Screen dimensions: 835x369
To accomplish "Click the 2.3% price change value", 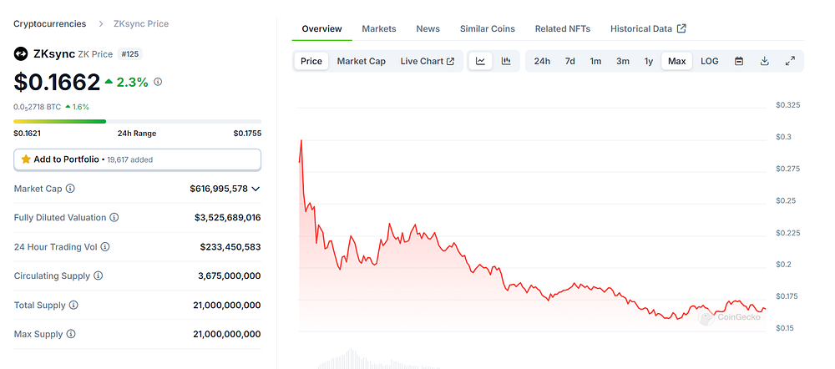I will point(131,82).
